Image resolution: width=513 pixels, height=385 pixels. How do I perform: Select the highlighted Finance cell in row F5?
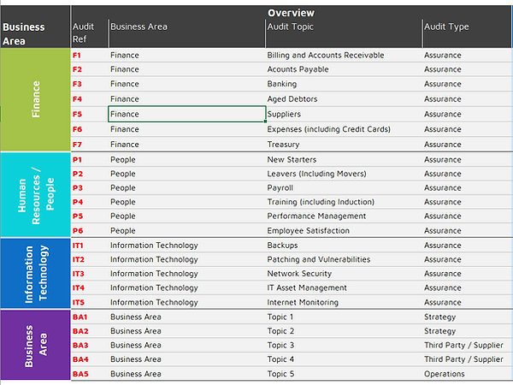tap(186, 114)
